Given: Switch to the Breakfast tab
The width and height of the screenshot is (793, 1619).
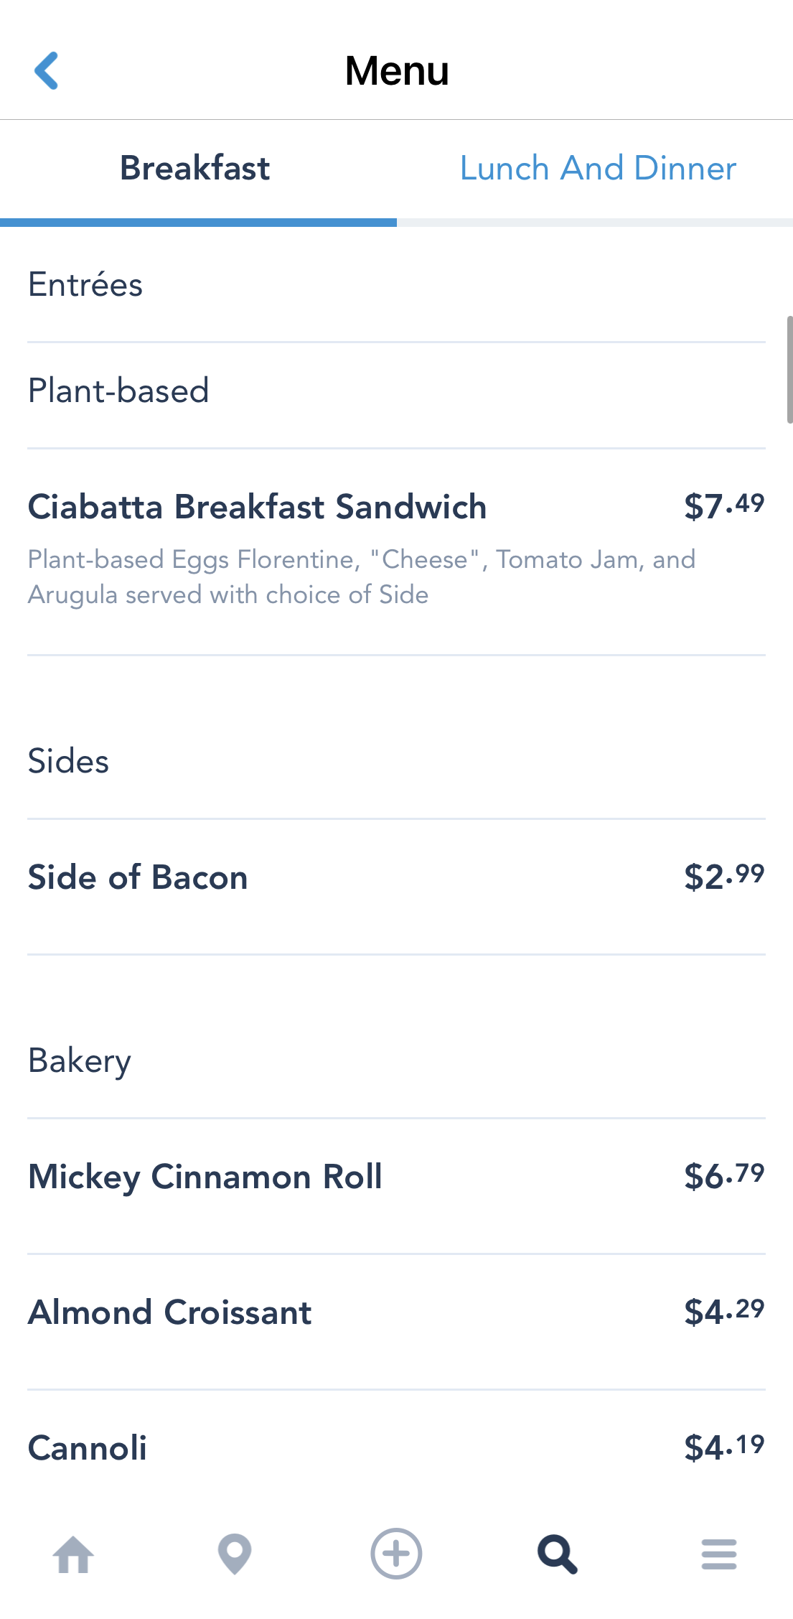Looking at the screenshot, I should pos(195,169).
